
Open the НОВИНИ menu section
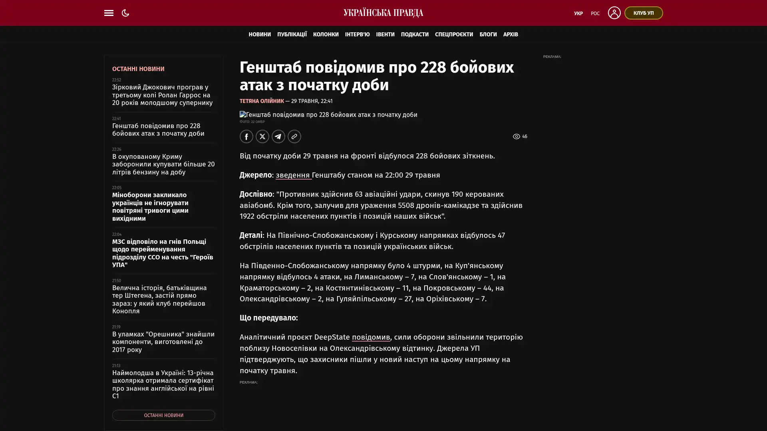pyautogui.click(x=260, y=34)
